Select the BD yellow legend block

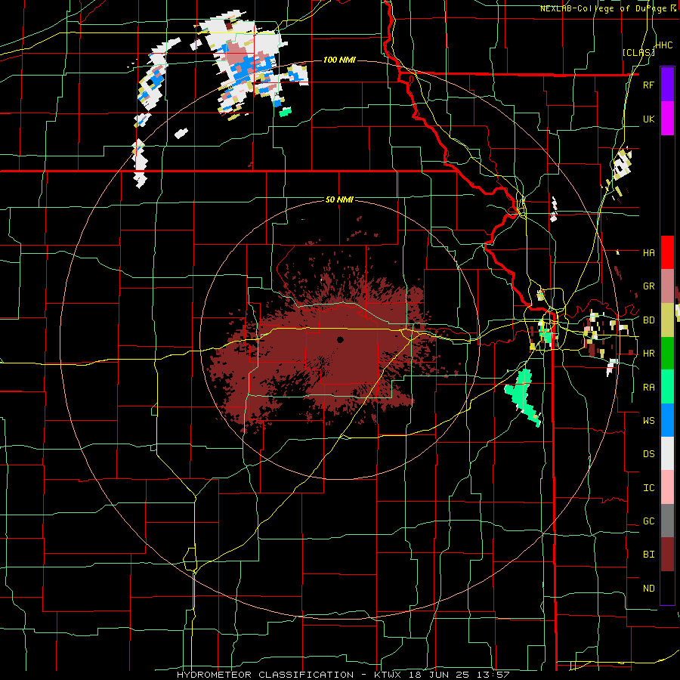[667, 320]
